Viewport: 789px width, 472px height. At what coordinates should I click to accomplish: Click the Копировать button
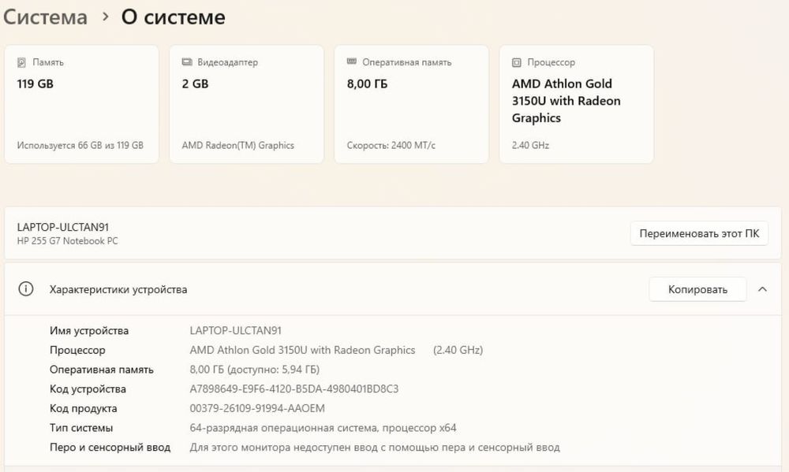pyautogui.click(x=697, y=289)
